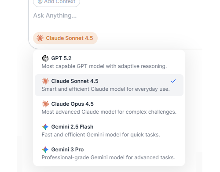Click the OpenAI logo beside GPT 5.2

[45, 58]
